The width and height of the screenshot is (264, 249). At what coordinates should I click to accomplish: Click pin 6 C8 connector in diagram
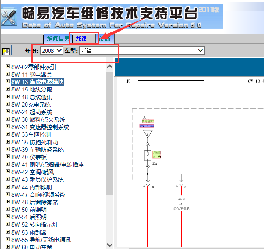(x=148, y=186)
